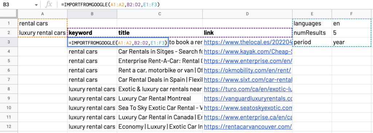
Task: Open the sixt.com car rental link
Action: click(x=248, y=80)
